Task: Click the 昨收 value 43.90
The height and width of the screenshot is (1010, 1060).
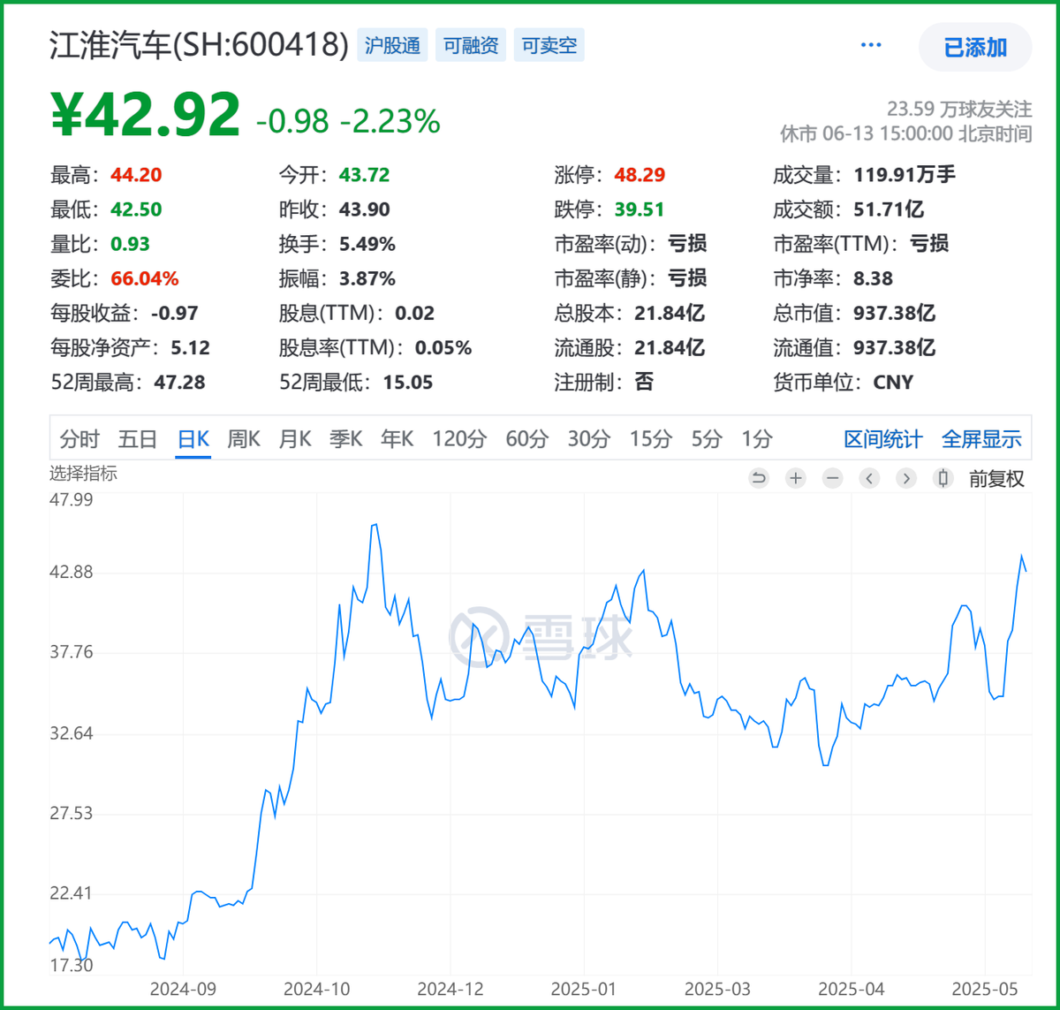Action: click(364, 209)
